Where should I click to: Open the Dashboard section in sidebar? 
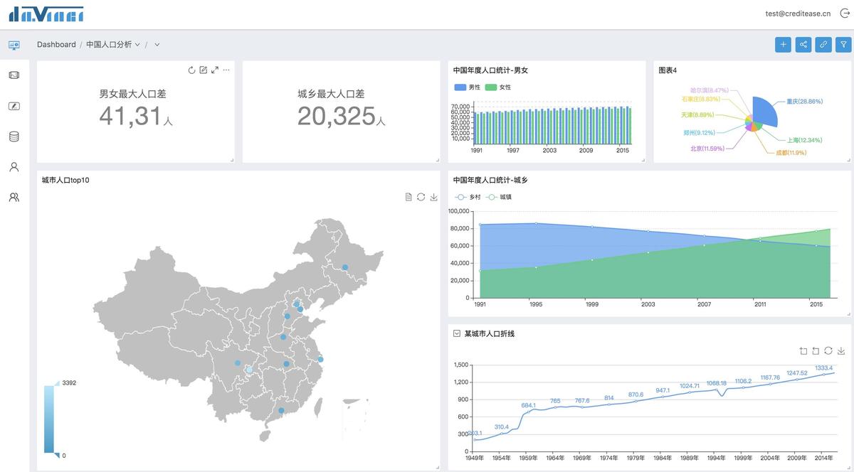tap(14, 45)
